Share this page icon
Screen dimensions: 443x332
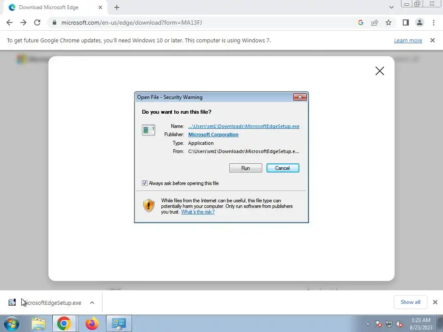pyautogui.click(x=375, y=22)
